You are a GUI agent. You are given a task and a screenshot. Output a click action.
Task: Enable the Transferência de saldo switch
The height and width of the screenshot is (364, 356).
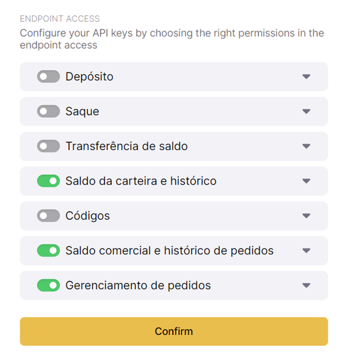[x=48, y=146]
